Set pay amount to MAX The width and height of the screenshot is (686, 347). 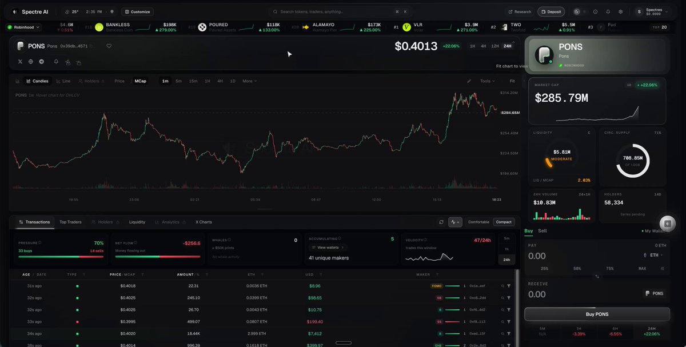tap(642, 268)
